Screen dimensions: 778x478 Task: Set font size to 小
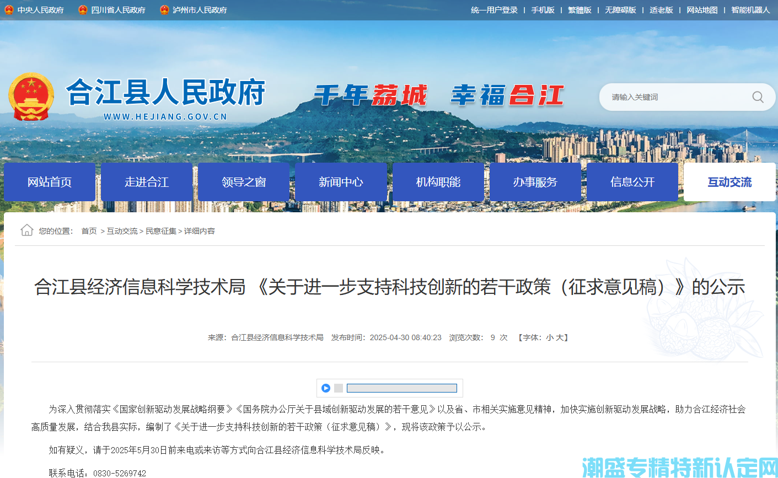tap(550, 337)
